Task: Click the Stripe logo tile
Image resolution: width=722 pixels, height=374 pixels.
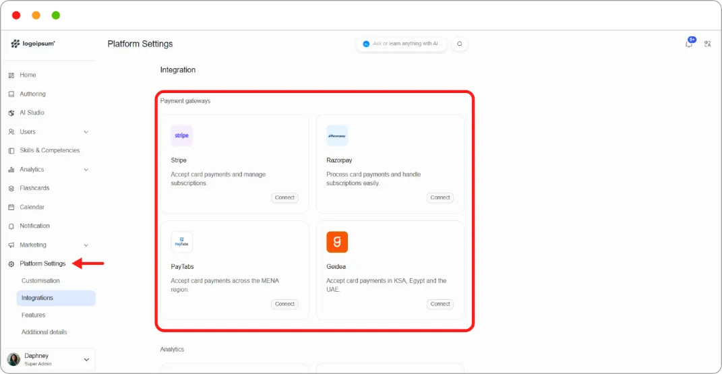Action: [x=181, y=135]
